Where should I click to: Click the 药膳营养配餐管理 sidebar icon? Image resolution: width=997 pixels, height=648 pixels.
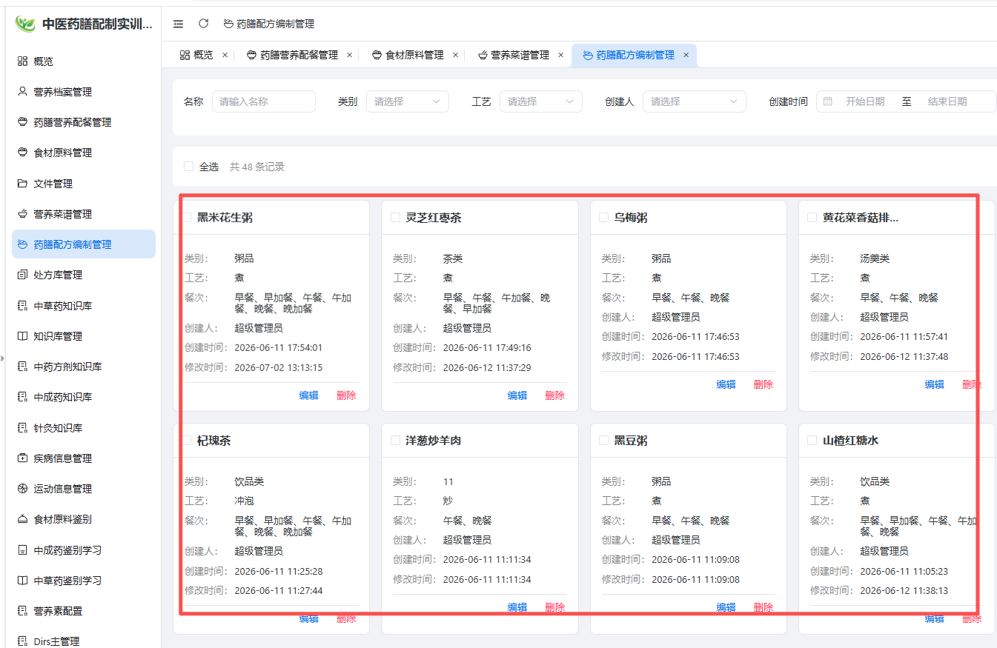22,122
